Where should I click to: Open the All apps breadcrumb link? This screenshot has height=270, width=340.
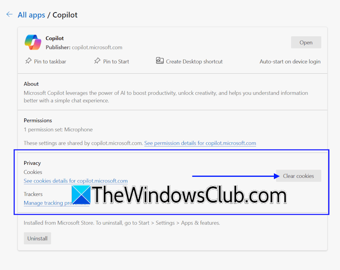[x=32, y=15]
